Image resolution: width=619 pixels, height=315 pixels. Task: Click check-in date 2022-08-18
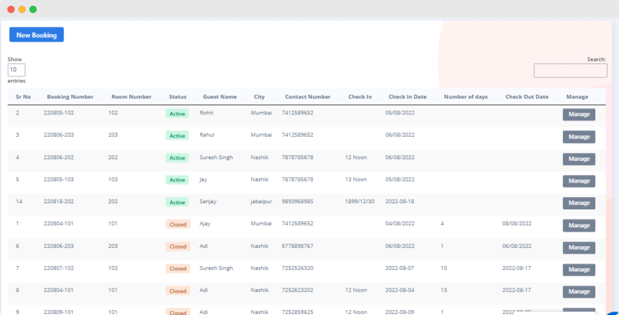pos(400,202)
